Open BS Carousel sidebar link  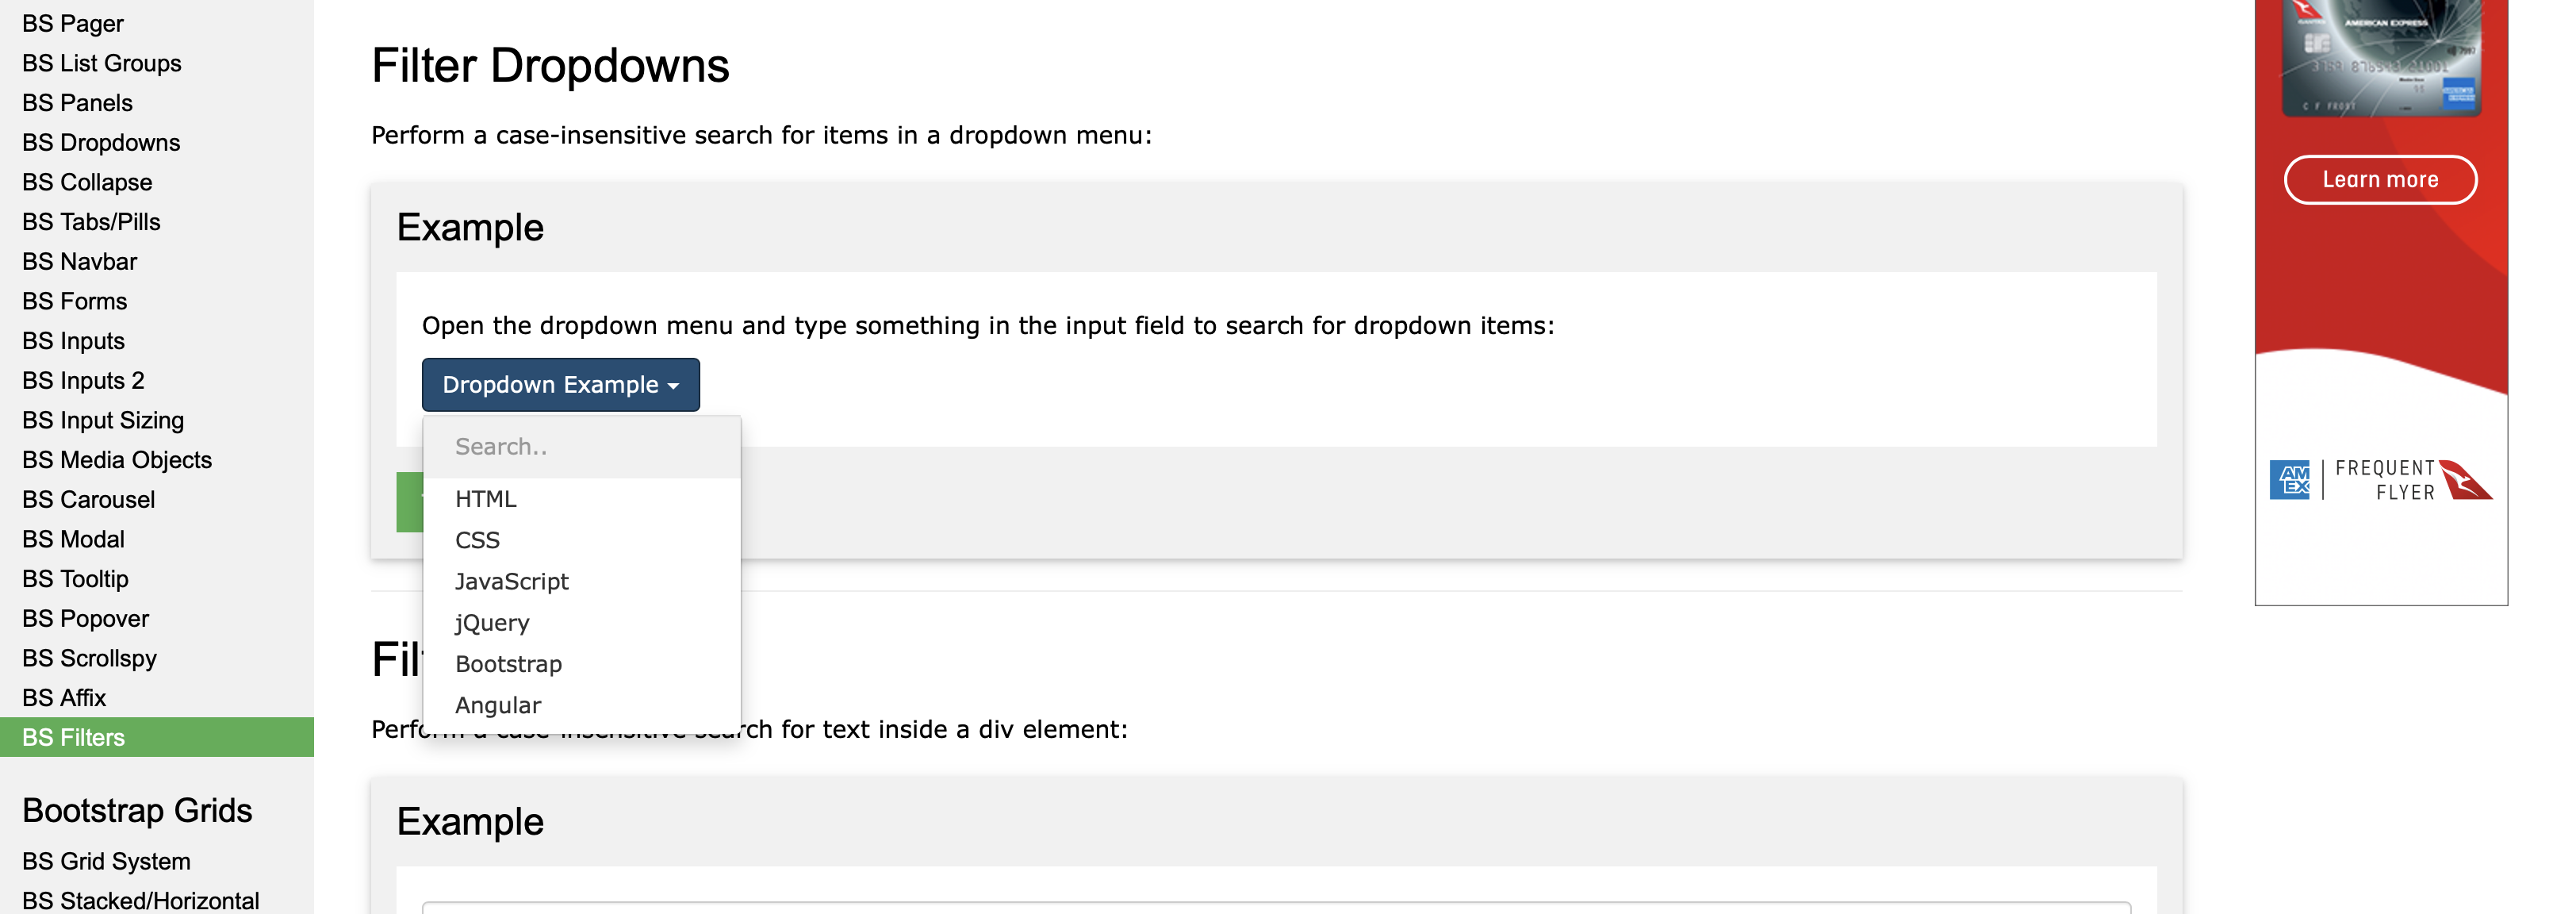point(88,499)
